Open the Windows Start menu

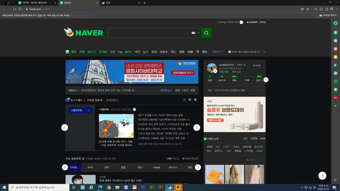[4, 187]
